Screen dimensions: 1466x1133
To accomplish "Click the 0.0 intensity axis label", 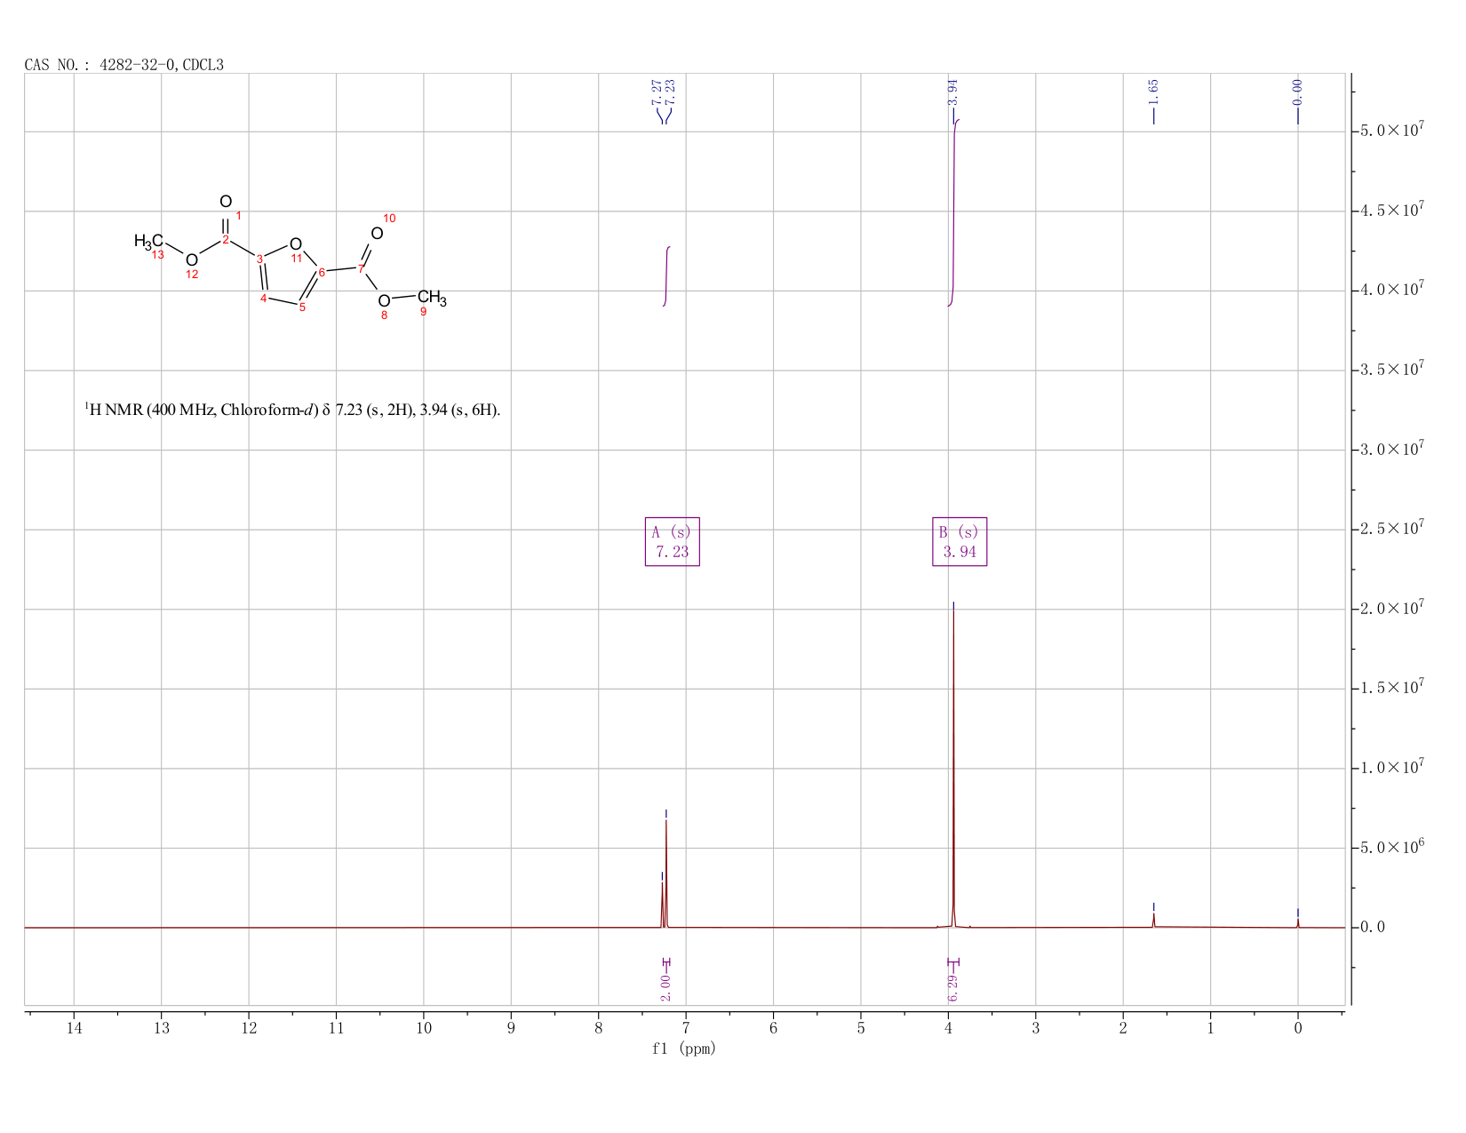I will tap(1373, 928).
